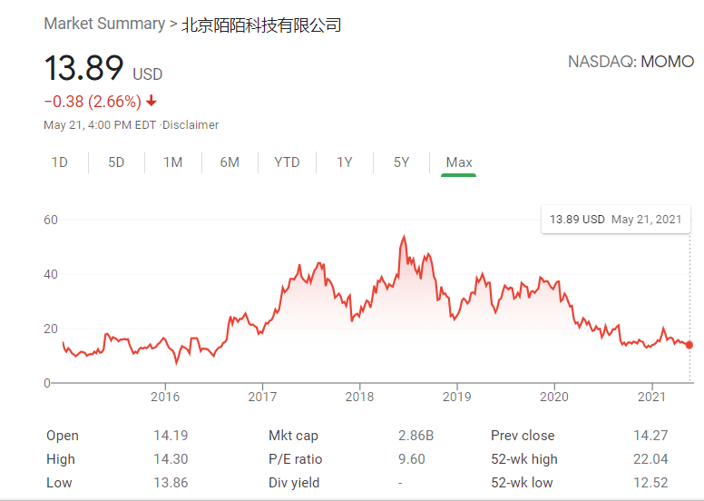Switch chart to 6M range
This screenshot has height=501, width=704.
(x=230, y=162)
